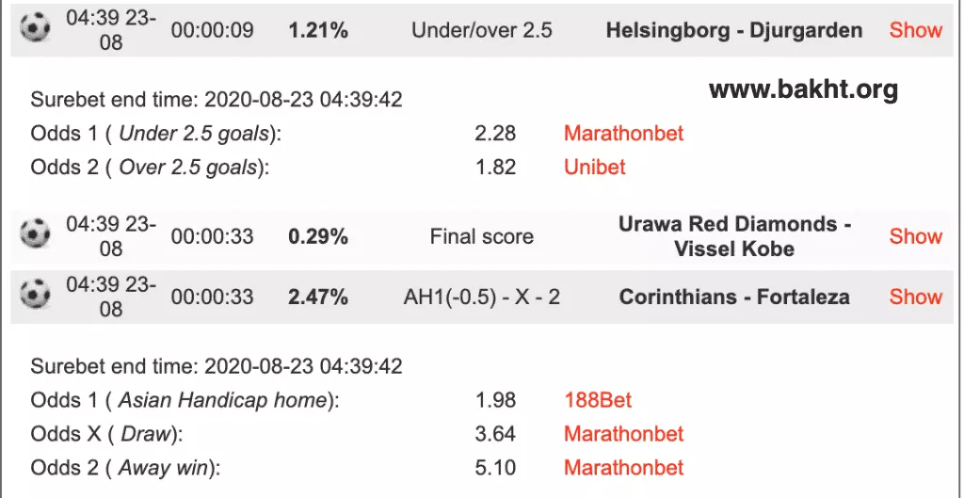Open 188Bet link for Asian Handicap home

coord(597,400)
